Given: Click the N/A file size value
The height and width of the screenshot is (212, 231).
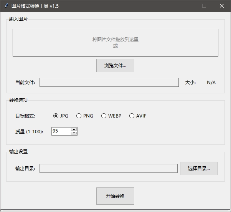Looking at the screenshot, I should coord(211,83).
